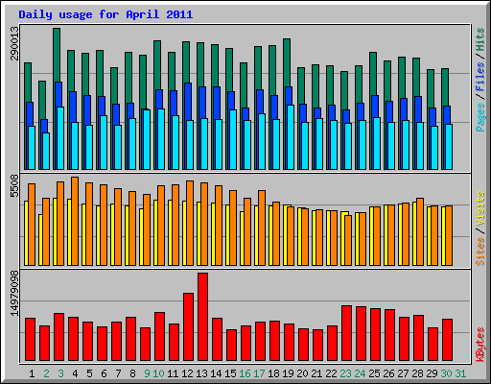
Task: Click day 22 on the x-axis
Action: pyautogui.click(x=331, y=373)
